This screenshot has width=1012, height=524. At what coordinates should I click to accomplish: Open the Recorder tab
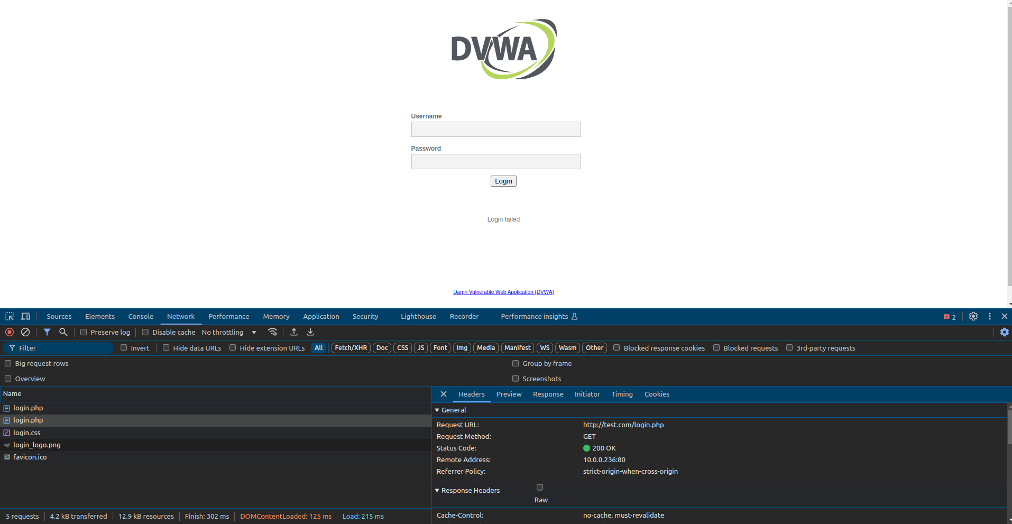464,316
